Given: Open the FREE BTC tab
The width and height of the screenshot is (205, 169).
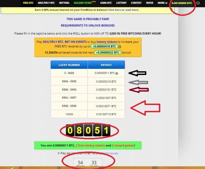Looking at the screenshot, I should pos(28,3).
